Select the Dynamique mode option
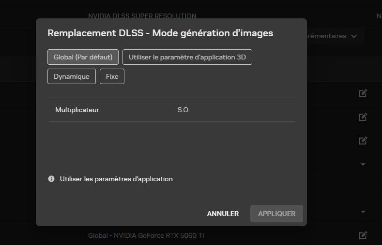Image resolution: width=382 pixels, height=245 pixels. point(72,76)
